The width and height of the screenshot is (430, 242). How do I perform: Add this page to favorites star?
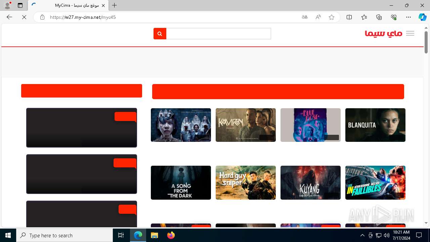[x=332, y=17]
